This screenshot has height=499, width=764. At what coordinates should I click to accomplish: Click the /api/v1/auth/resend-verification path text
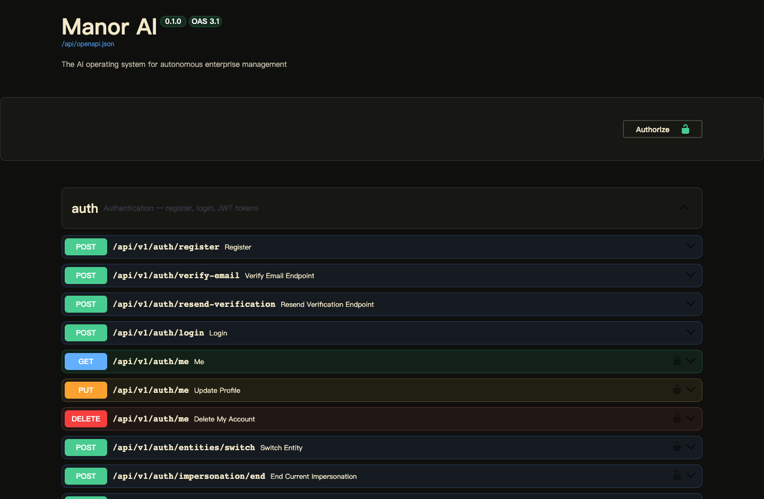[x=194, y=304]
